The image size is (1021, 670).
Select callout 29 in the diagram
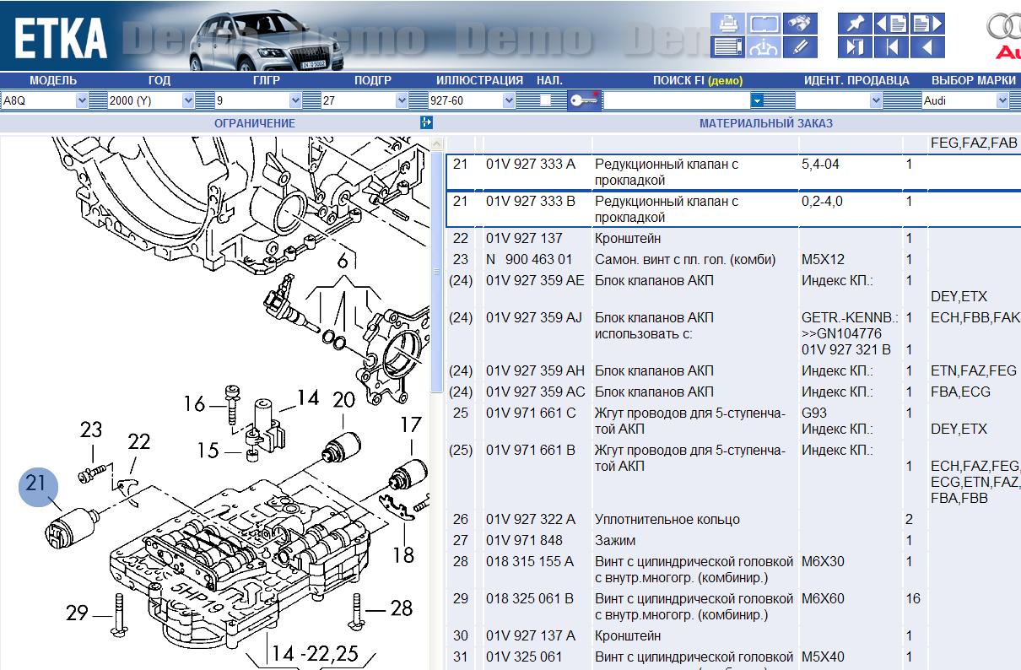(78, 613)
